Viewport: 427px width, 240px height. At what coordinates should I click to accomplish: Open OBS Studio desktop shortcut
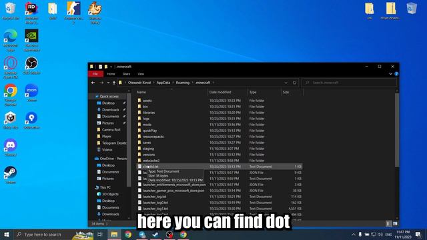pos(31,65)
